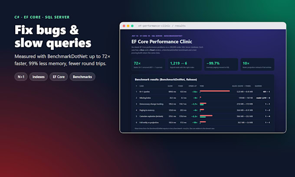Screen dimensions: 295x177
Task: Click the Fix bugs & slow queries headline
Action: [53, 36]
